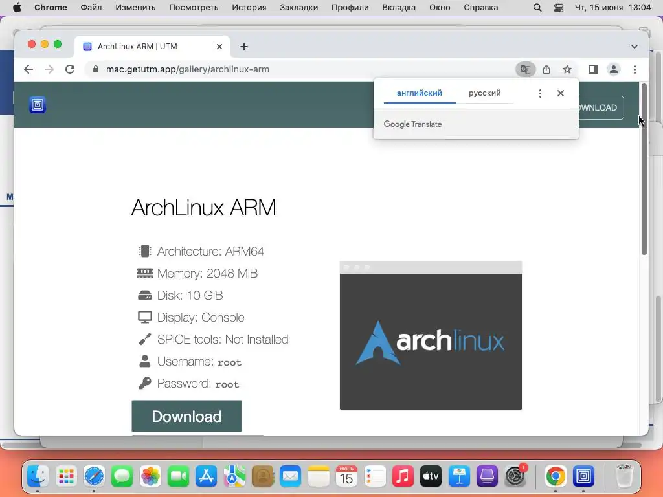The width and height of the screenshot is (663, 497).
Task: Open App Store from the Dock
Action: click(206, 476)
